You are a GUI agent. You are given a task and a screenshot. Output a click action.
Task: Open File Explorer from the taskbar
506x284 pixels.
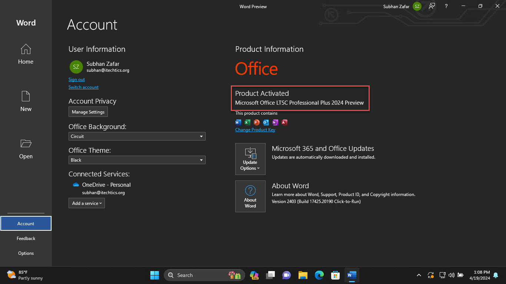click(x=303, y=275)
